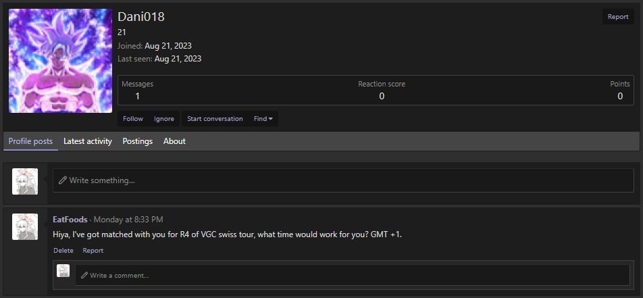Click the small avatar beside the comment box
This screenshot has width=643, height=298.
point(63,271)
